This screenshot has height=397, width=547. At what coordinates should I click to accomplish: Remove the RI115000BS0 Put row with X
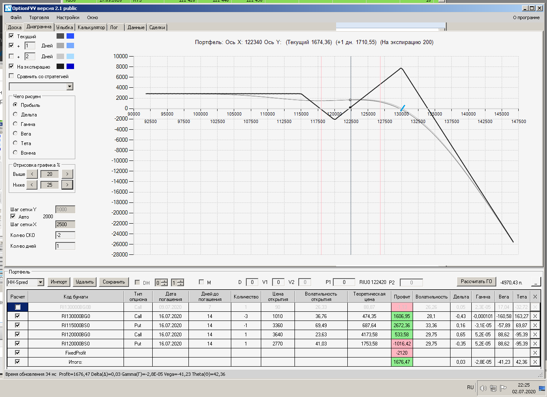point(535,325)
